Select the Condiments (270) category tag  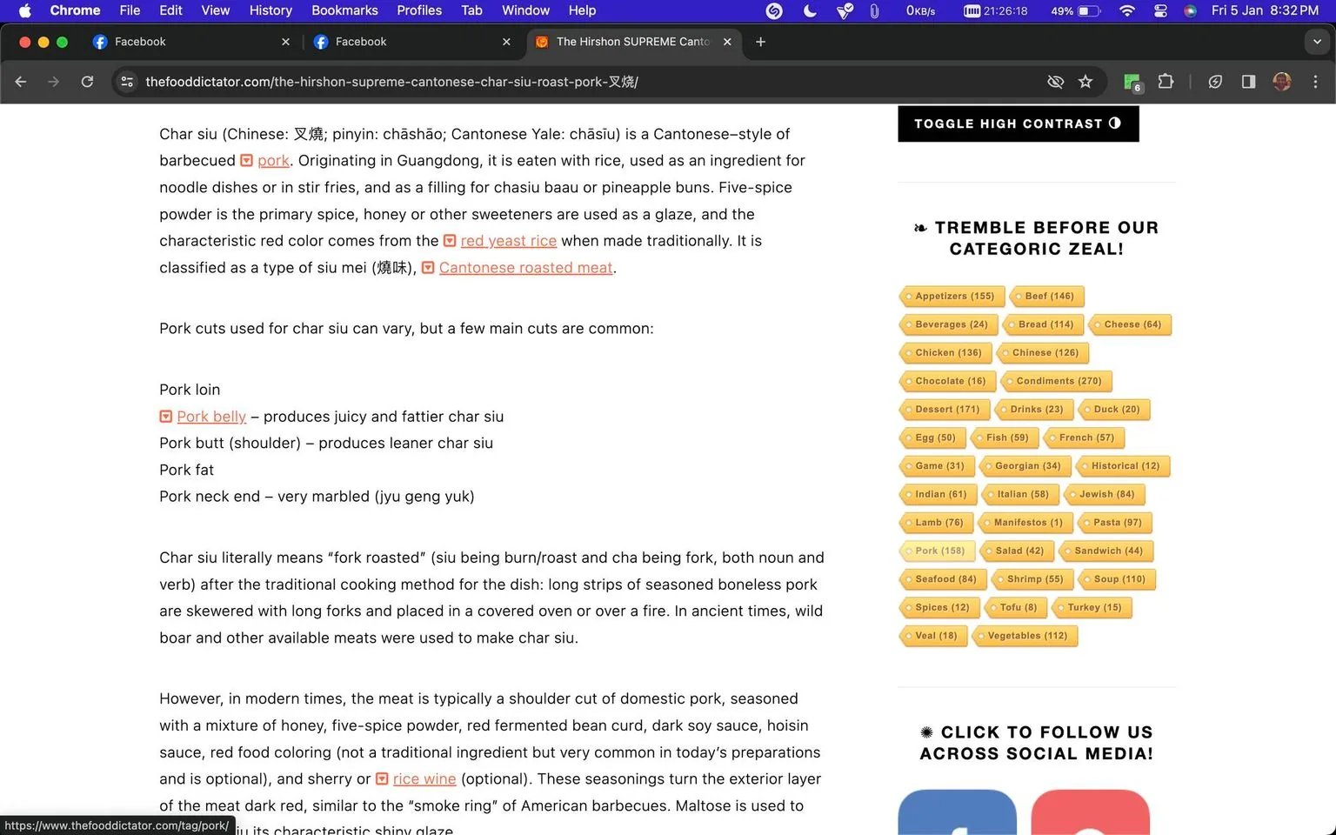click(x=1057, y=382)
